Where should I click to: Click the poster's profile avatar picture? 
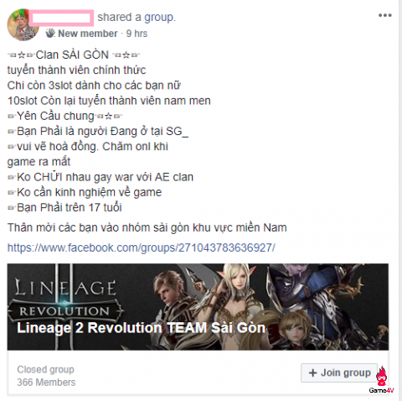(23, 25)
